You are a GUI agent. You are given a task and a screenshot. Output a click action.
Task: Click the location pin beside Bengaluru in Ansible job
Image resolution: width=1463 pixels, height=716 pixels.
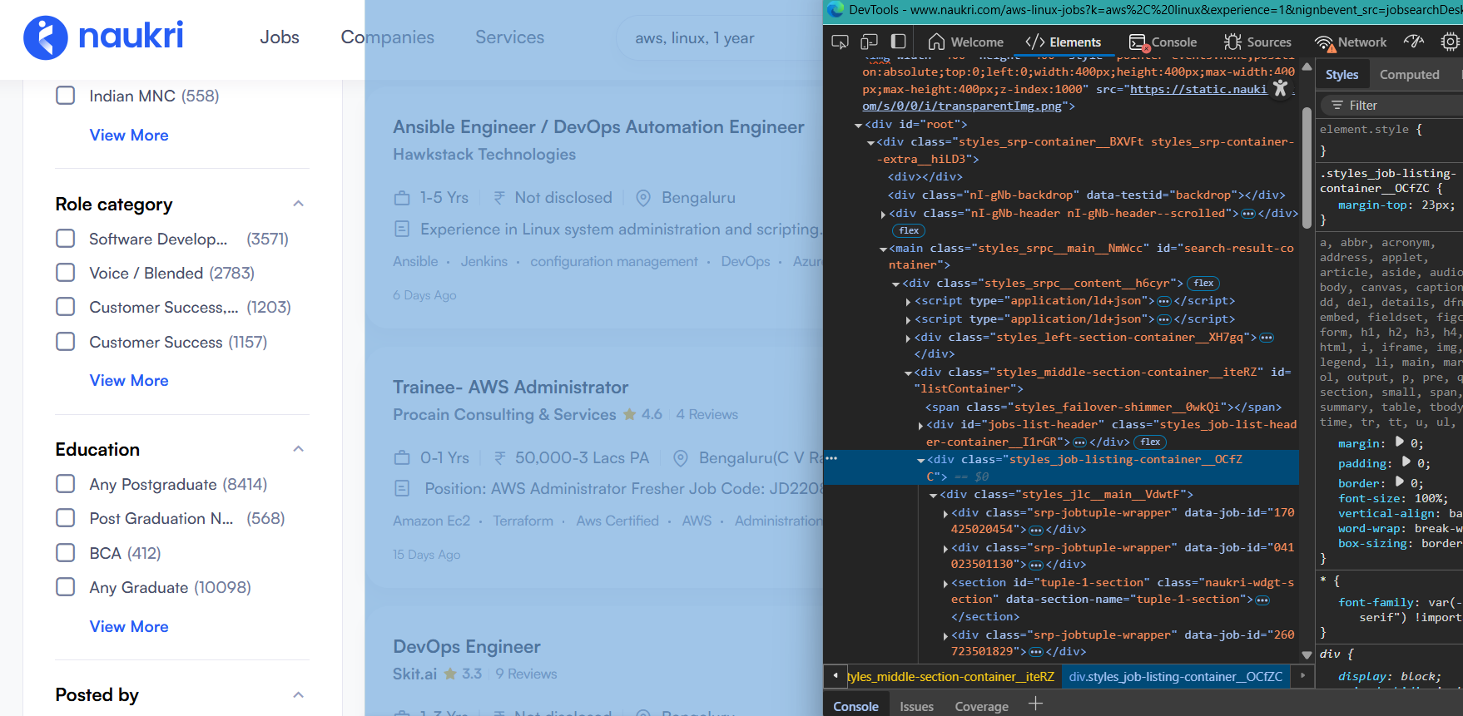[643, 198]
